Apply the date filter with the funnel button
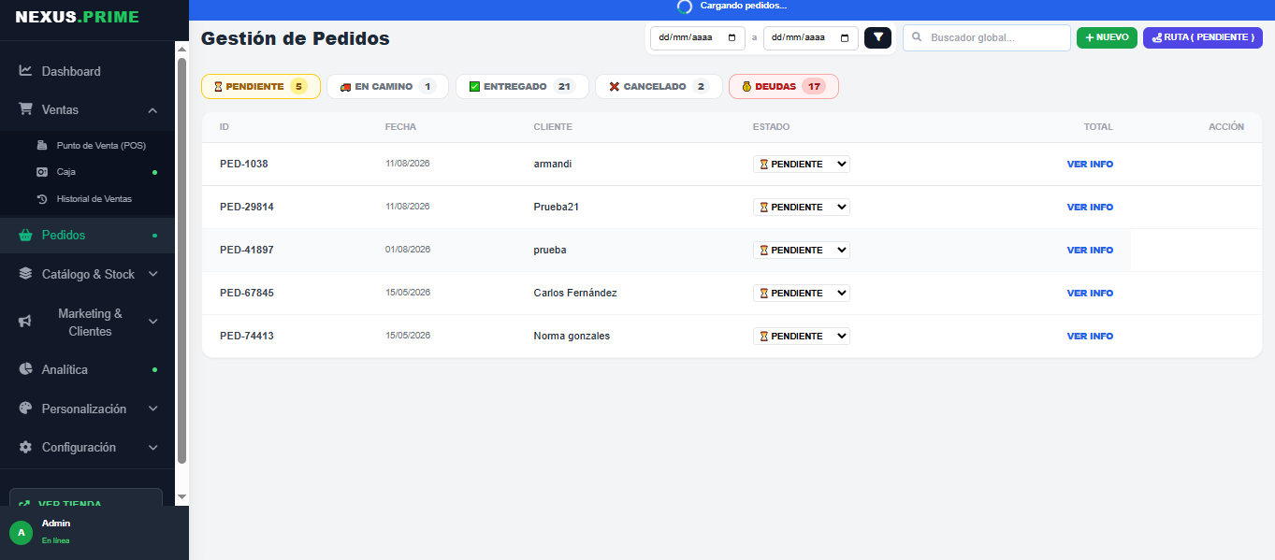The width and height of the screenshot is (1275, 560). click(877, 37)
